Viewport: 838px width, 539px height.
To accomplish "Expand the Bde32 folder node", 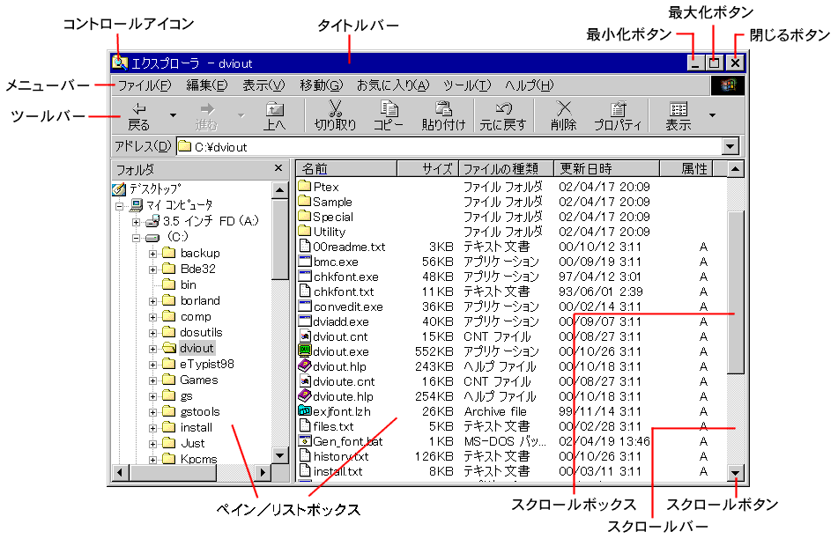I will pos(152,269).
